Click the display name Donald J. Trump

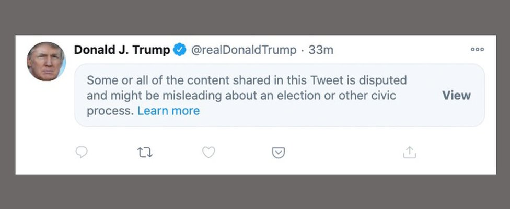[x=122, y=50]
